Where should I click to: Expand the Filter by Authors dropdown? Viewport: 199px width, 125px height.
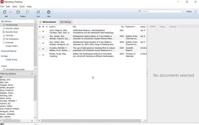point(32,74)
